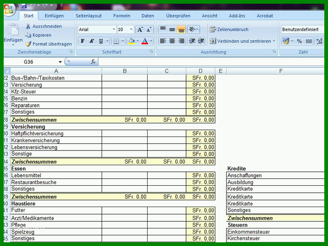The image size is (328, 246).
Task: Open Ausrichtung dialog launcher
Action: pyautogui.click(x=274, y=52)
